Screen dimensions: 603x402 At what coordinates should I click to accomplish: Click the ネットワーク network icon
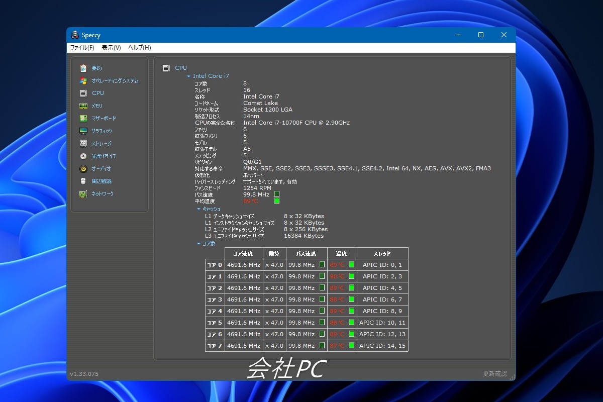[83, 193]
